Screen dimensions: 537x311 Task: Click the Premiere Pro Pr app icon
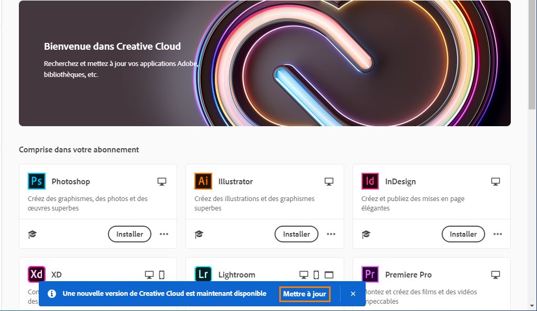(x=370, y=274)
